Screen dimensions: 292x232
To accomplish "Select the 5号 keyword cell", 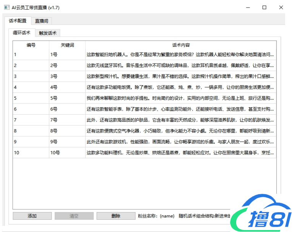I will [67, 98].
